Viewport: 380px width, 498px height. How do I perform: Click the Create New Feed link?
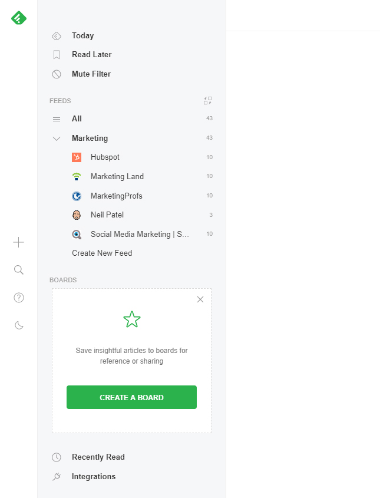(102, 253)
